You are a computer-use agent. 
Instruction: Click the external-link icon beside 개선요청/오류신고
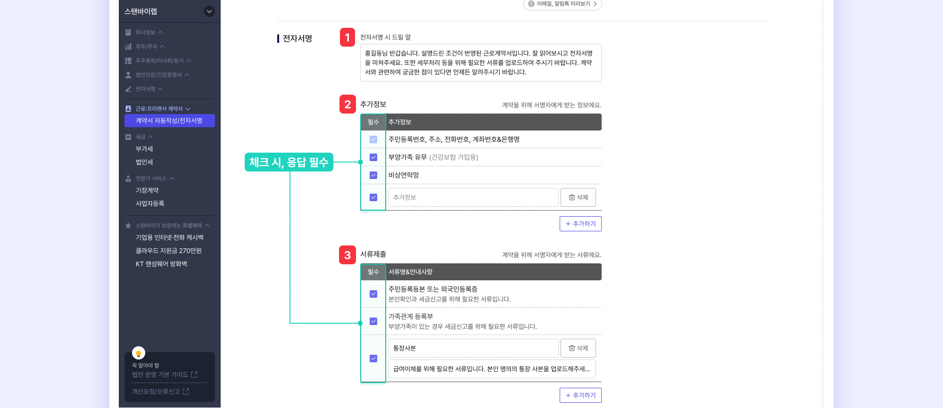186,392
